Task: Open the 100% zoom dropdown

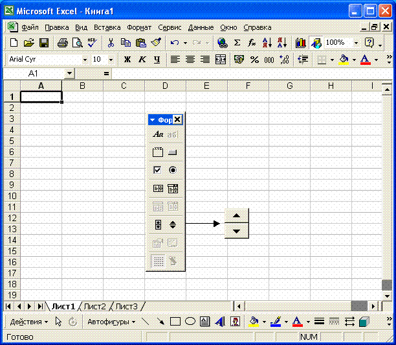Action: tap(356, 43)
